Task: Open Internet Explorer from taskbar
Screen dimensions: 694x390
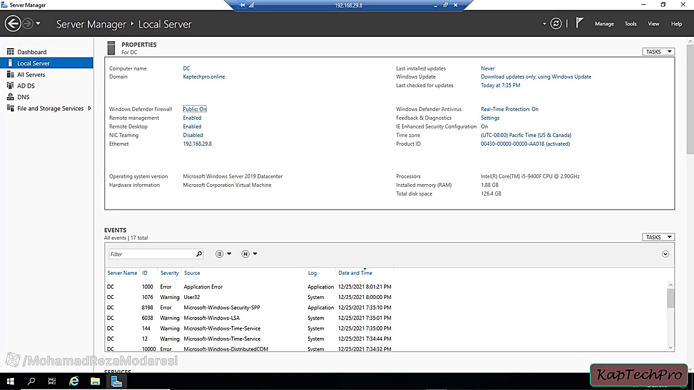Action: (x=74, y=381)
